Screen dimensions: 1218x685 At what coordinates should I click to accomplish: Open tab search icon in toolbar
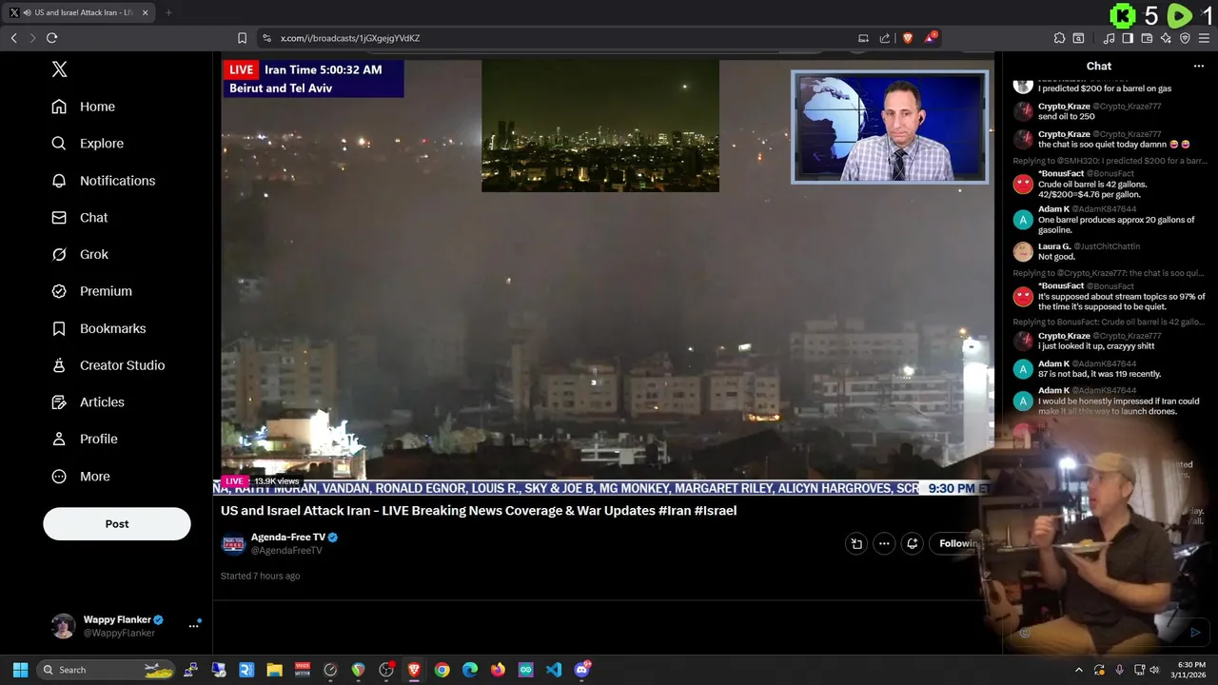tap(1078, 38)
